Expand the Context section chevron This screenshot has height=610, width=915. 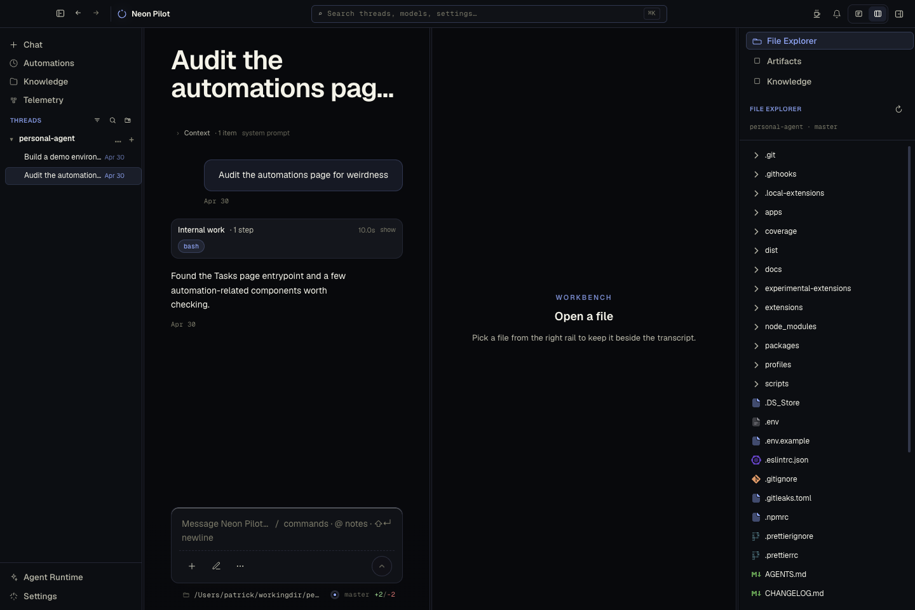pyautogui.click(x=178, y=133)
